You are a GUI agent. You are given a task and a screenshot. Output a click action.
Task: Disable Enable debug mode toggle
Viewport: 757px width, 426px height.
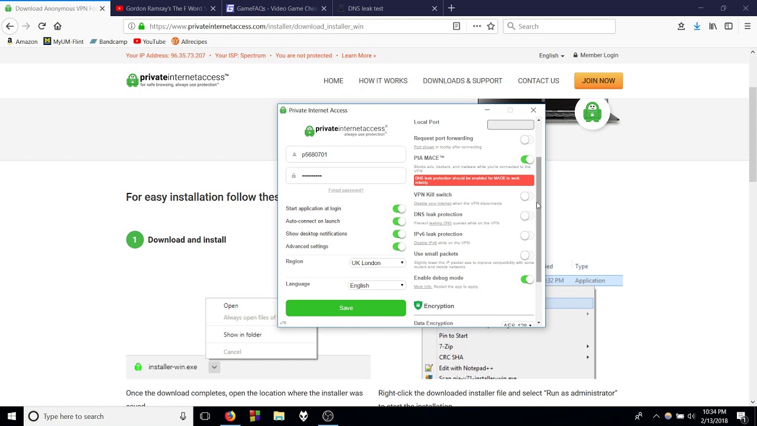point(526,279)
